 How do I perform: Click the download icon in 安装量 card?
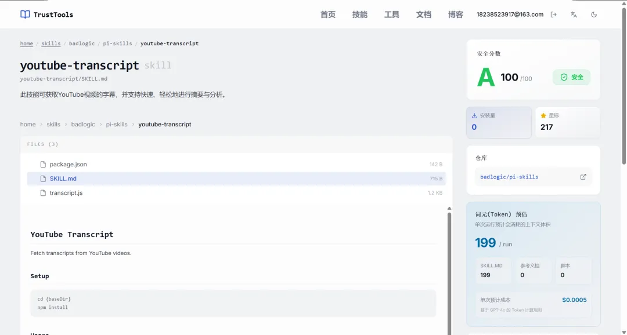[474, 115]
